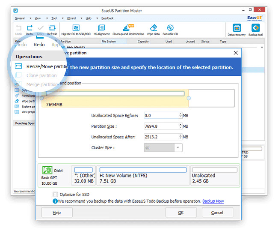
Task: Click the Unallocated Space Before field
Action: click(x=161, y=116)
